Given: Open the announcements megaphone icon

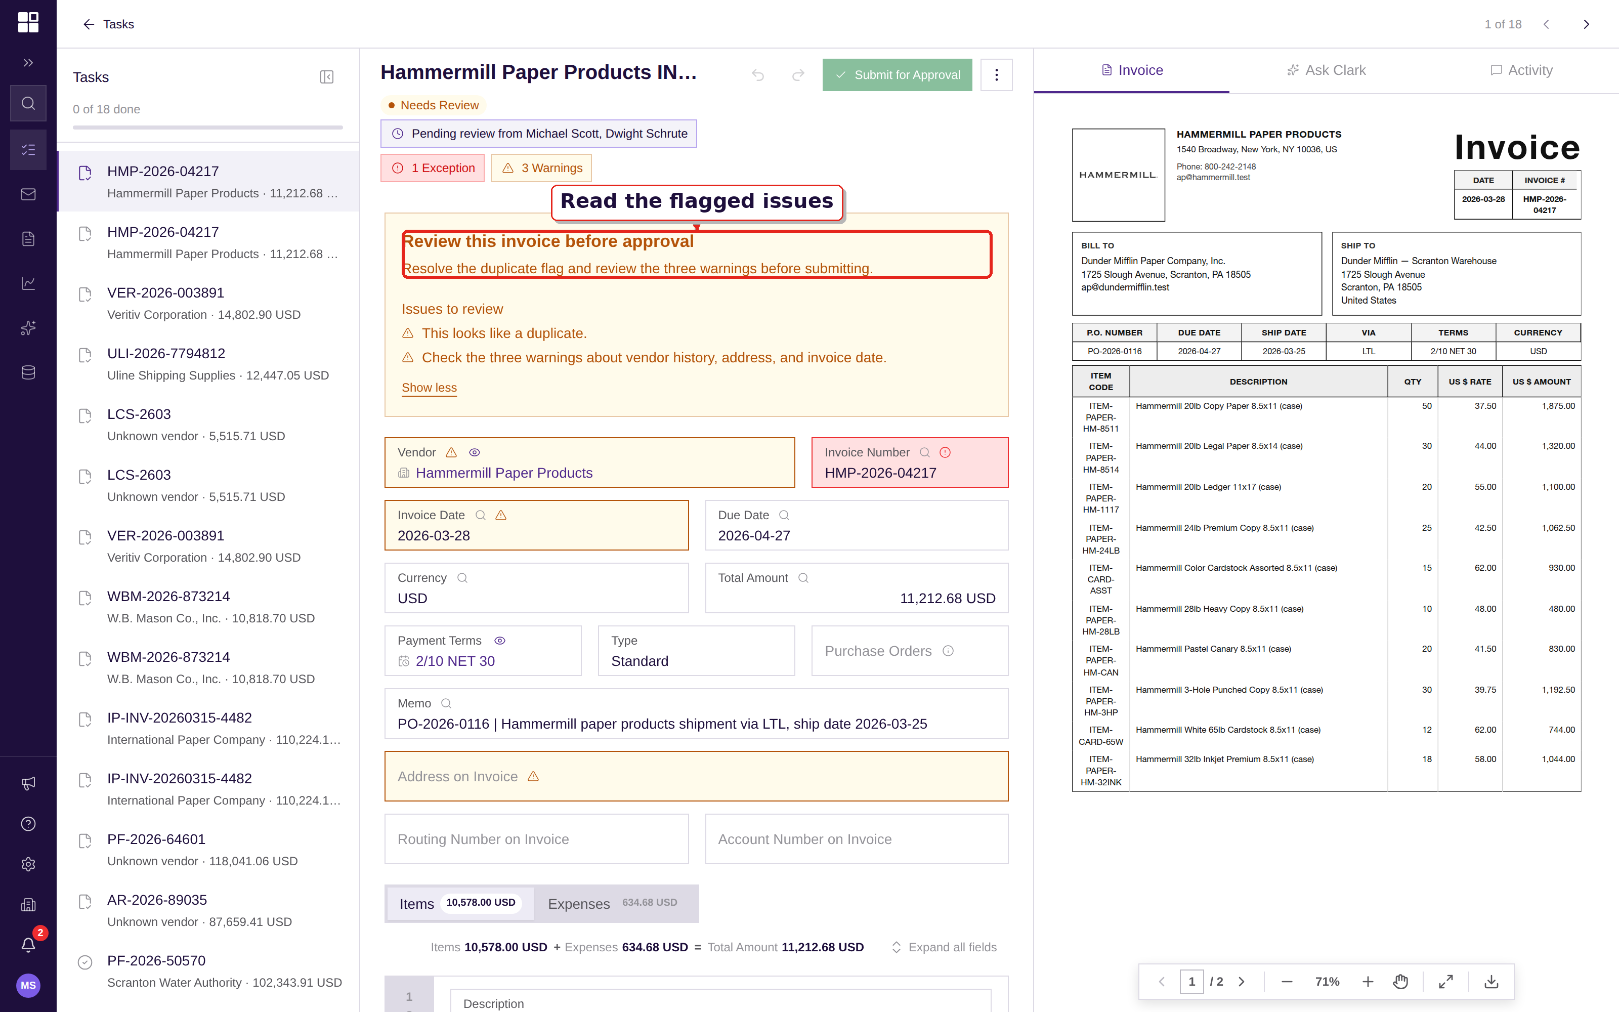Looking at the screenshot, I should [28, 783].
